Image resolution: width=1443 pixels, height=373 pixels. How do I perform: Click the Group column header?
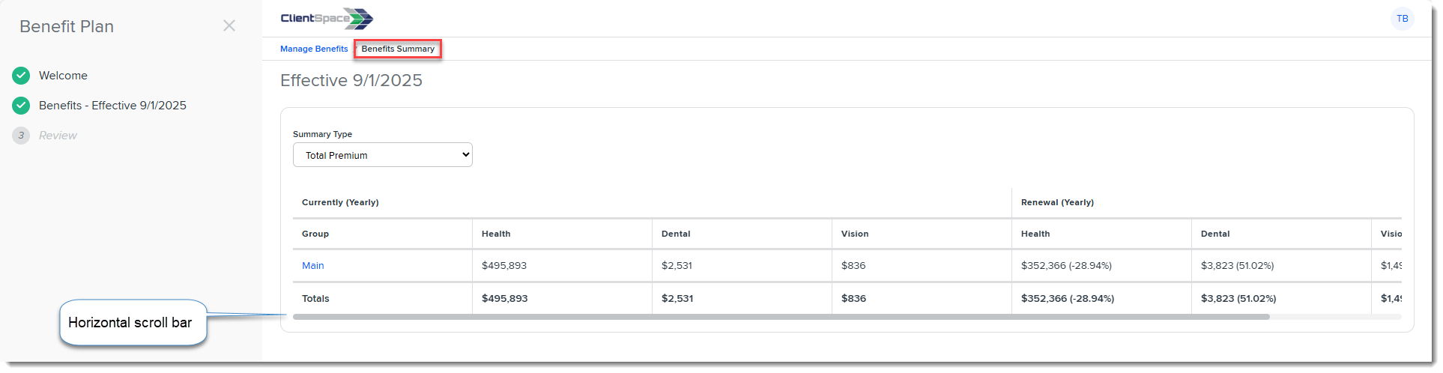point(315,234)
